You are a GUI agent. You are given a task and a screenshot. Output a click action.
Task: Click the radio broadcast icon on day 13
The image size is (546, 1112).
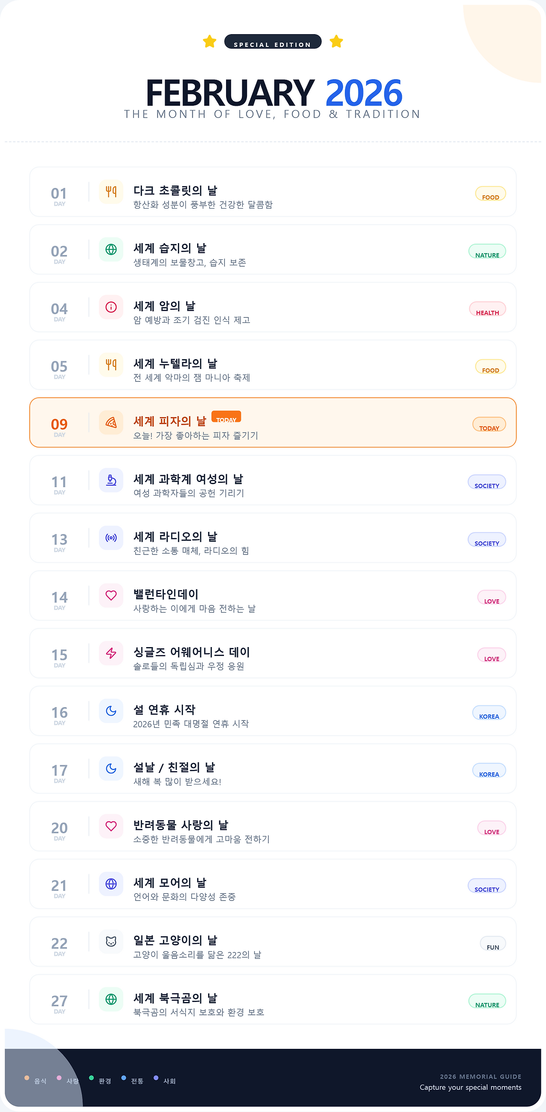(111, 538)
